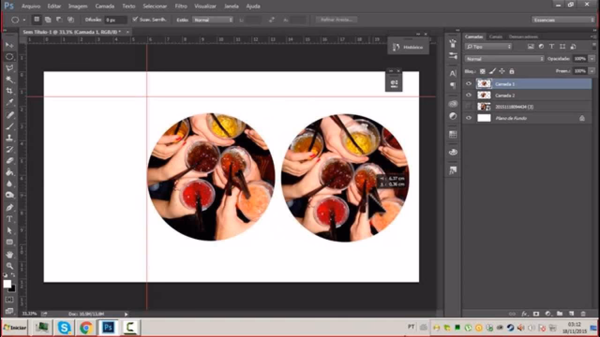Open the layer blend mode Normal dropdown
Image resolution: width=600 pixels, height=337 pixels.
[504, 59]
